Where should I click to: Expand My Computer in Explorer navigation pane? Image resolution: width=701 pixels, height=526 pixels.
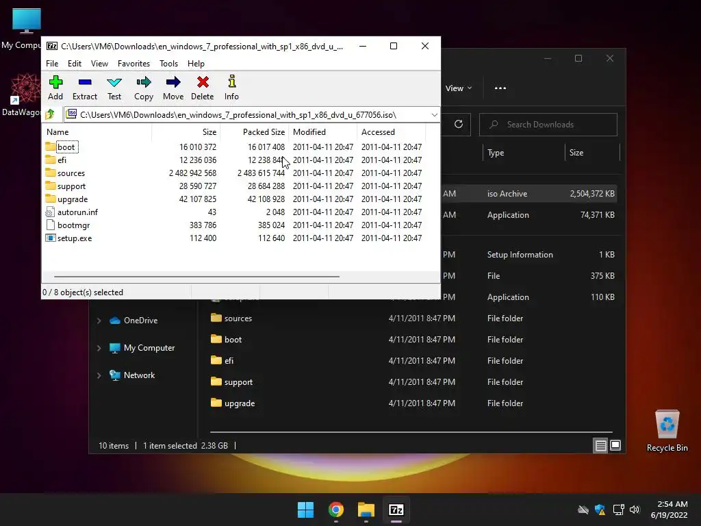click(99, 348)
